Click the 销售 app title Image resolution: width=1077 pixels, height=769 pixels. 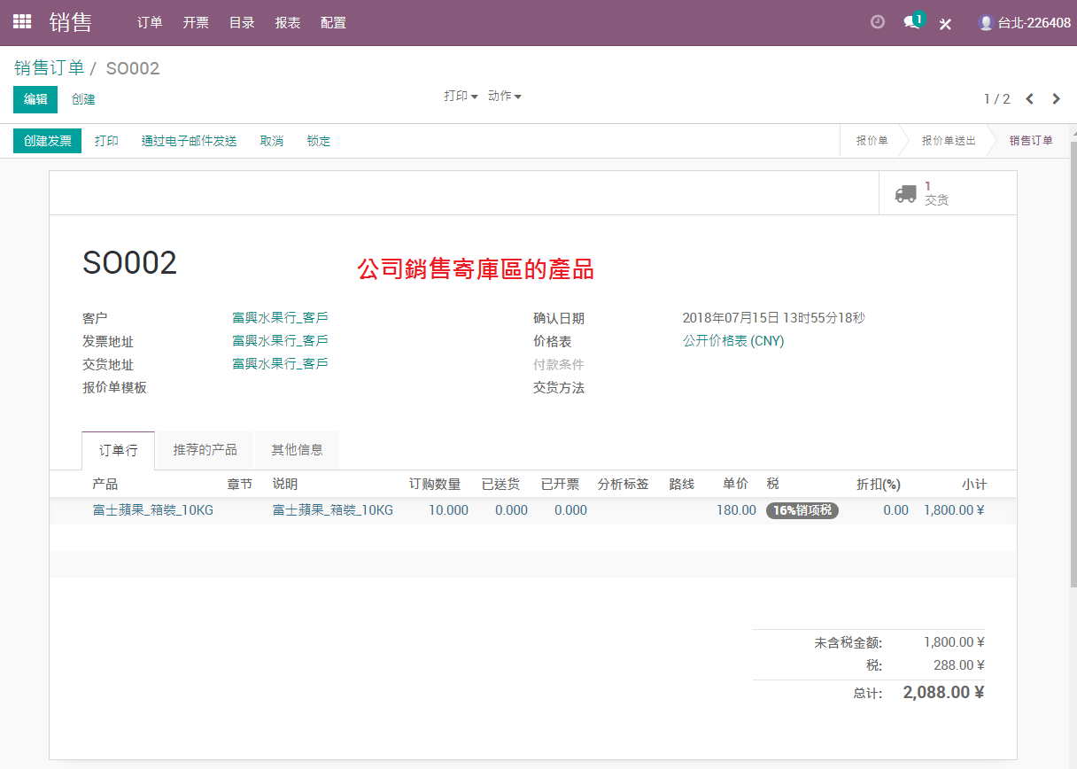click(71, 22)
